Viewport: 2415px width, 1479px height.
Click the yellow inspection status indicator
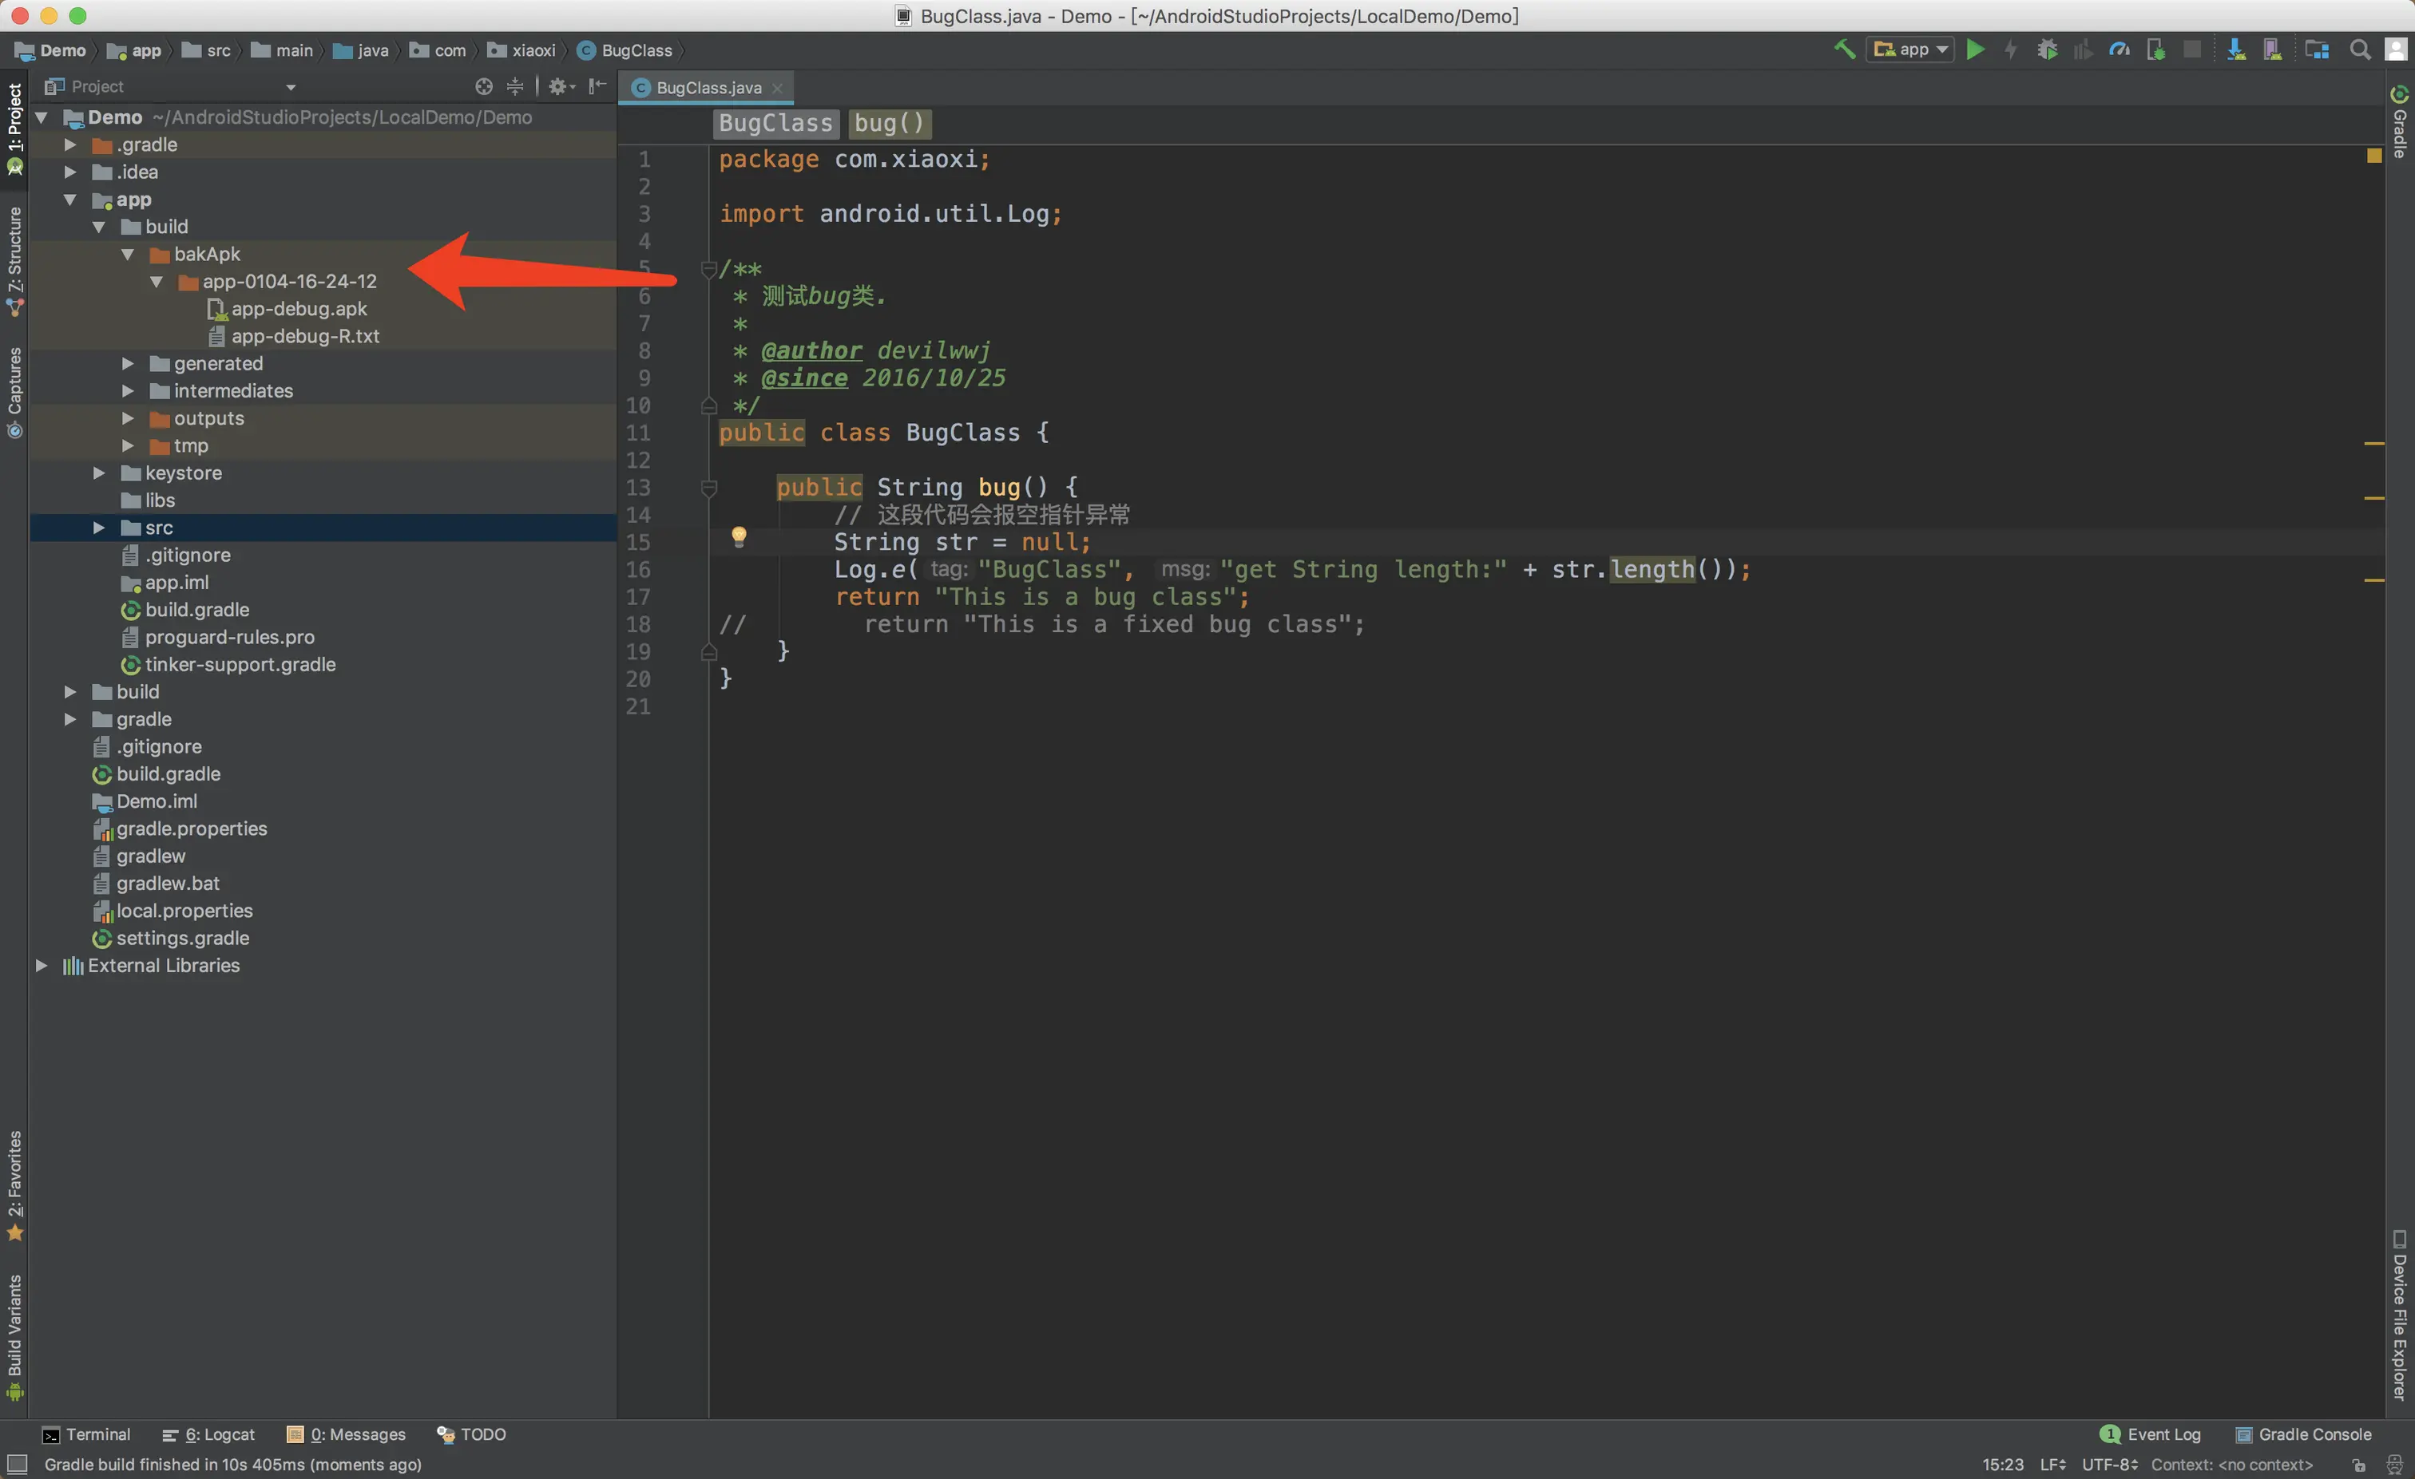pyautogui.click(x=2373, y=156)
